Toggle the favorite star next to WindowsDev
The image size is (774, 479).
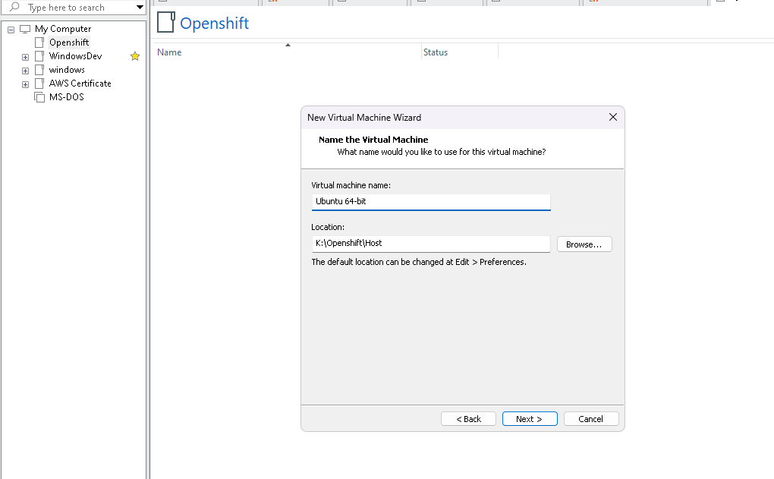coord(135,56)
